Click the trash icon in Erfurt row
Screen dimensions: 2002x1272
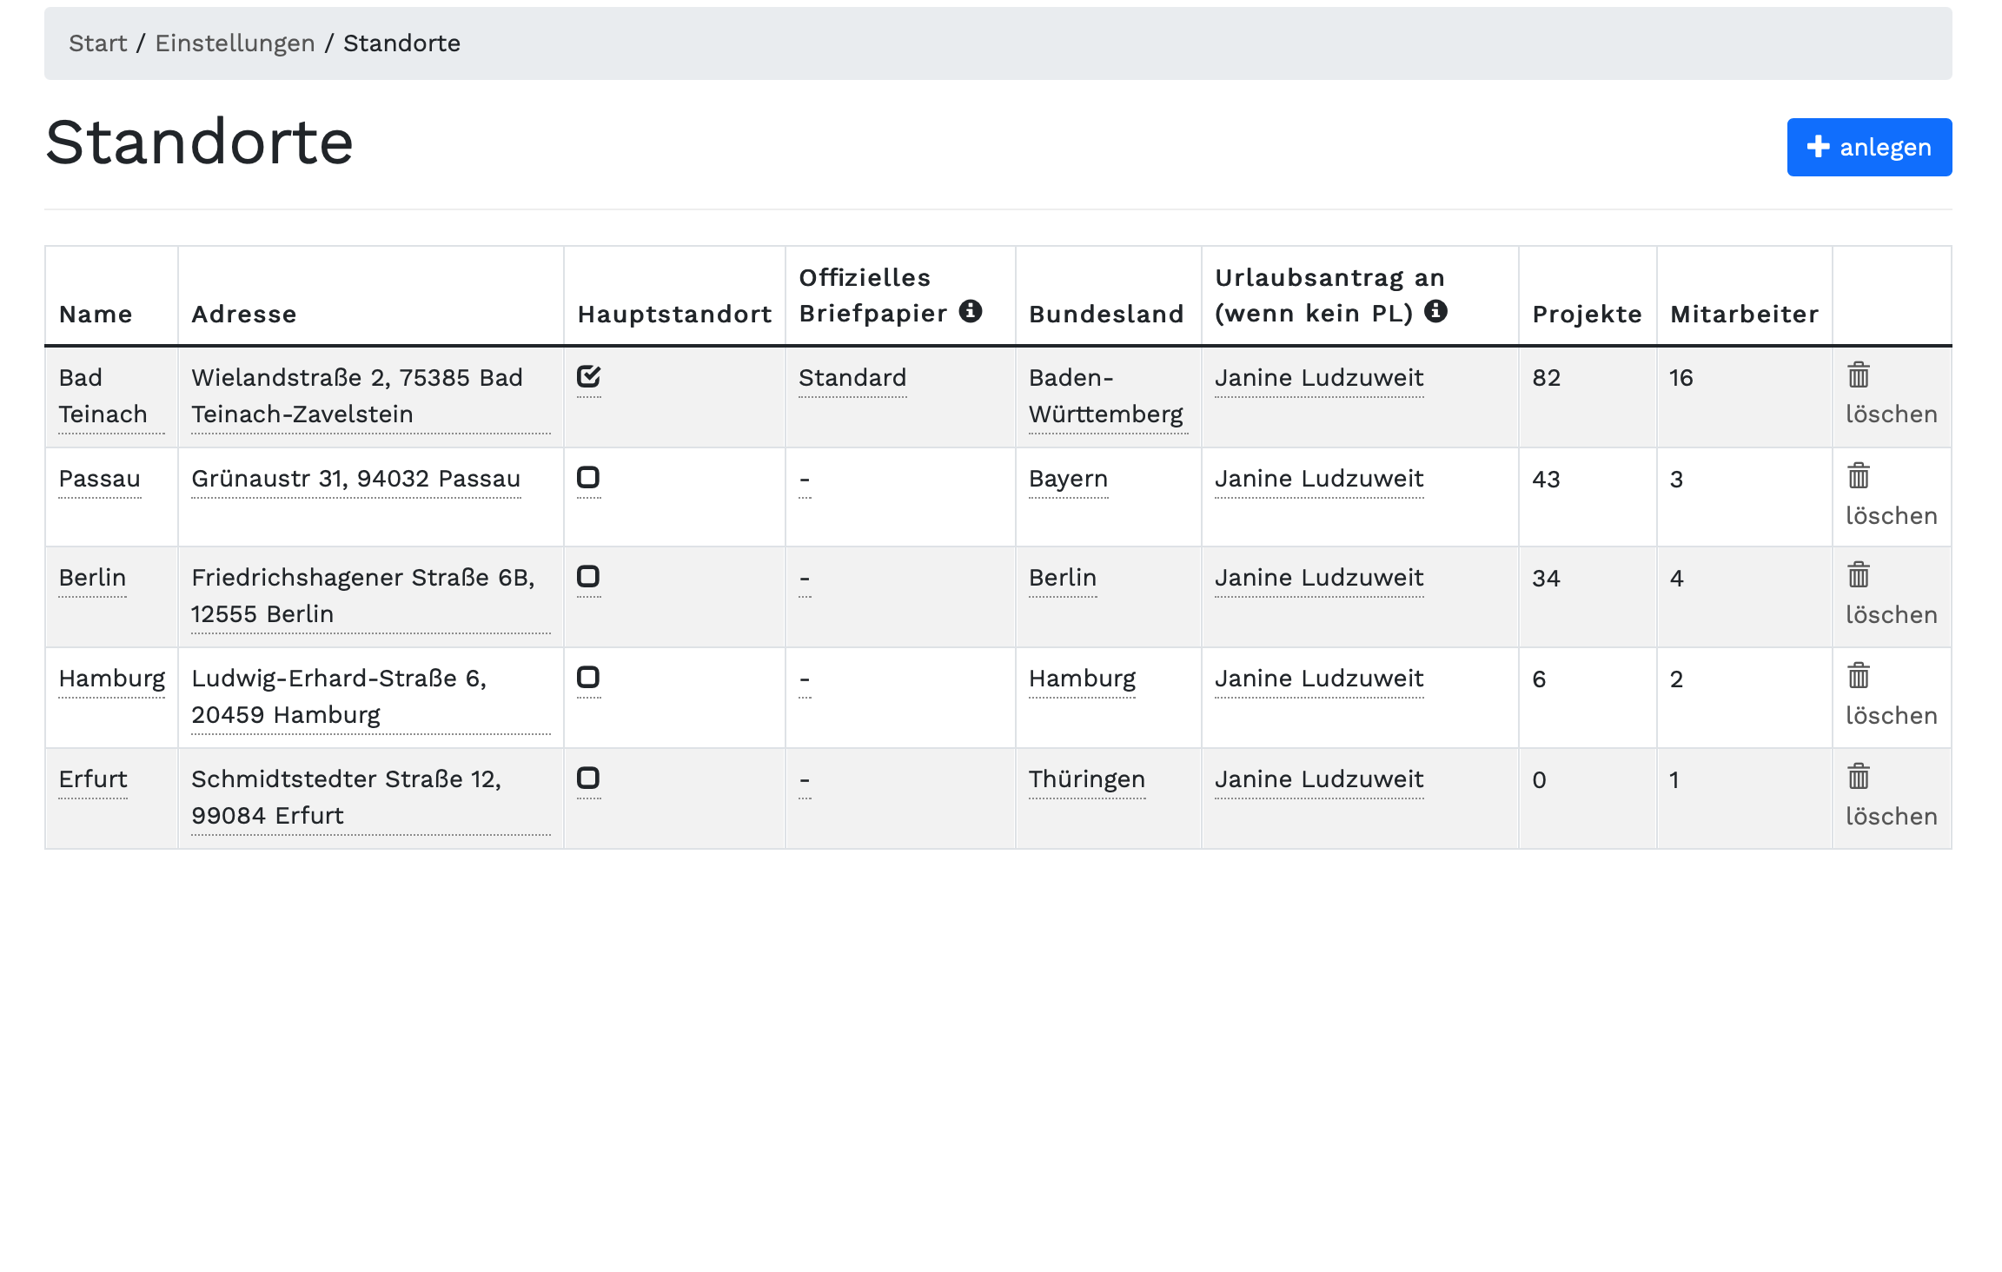[x=1858, y=777]
